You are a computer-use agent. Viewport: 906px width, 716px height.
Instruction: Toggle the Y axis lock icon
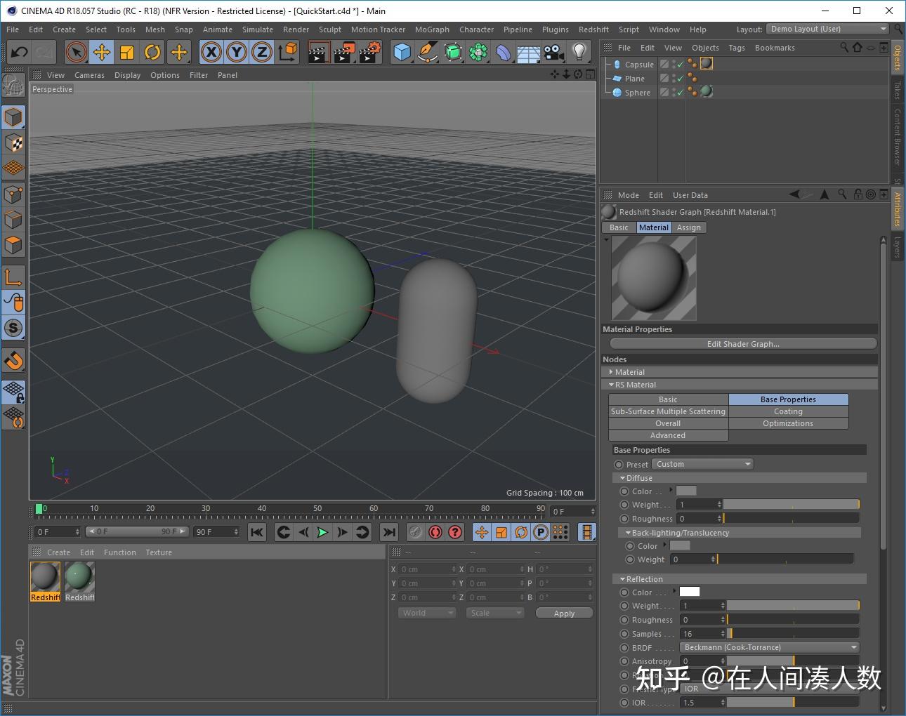[x=237, y=52]
